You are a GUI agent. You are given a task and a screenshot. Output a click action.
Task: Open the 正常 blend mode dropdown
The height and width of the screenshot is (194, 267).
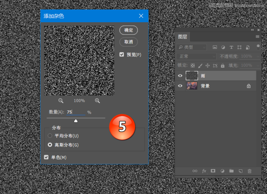196,56
